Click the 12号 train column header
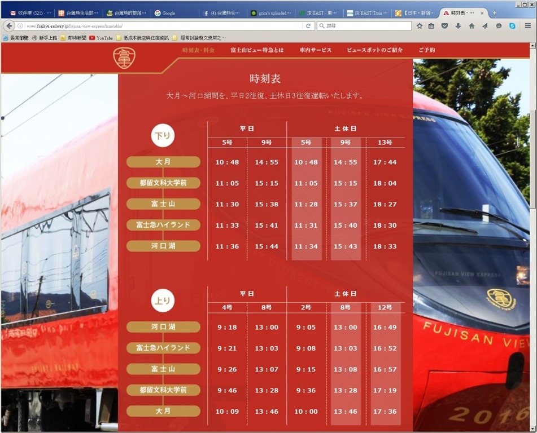Screen dimensions: 537x433 (x=385, y=307)
